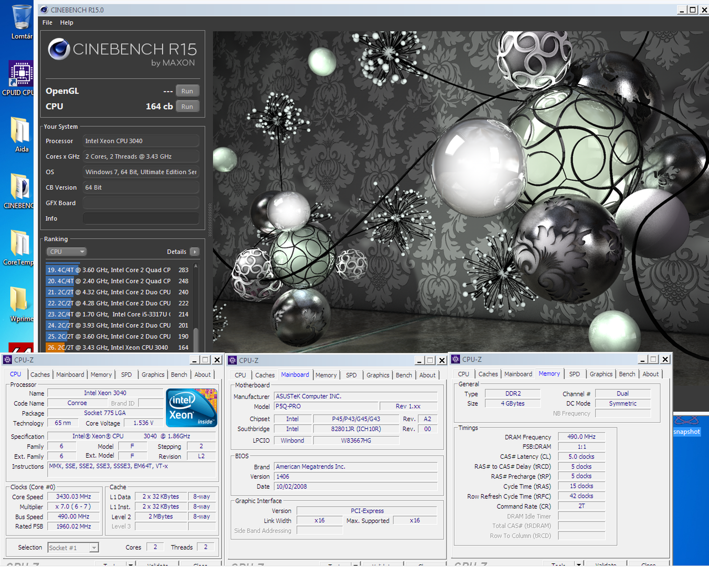Select ranking entry 20 Core 2 Quad 2.40 GHz
The height and width of the screenshot is (567, 709).
coord(118,281)
